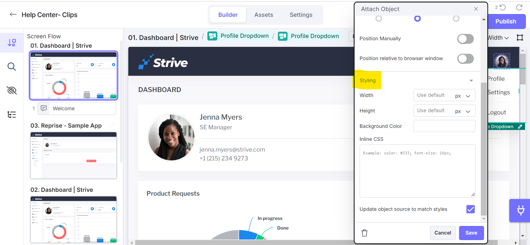Viewport: 530px width, 245px height.
Task: Click Profile in the preview dropdown menu
Action: (496, 79)
